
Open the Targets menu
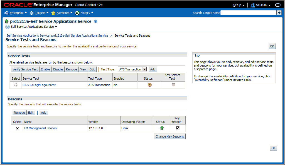[x=42, y=13]
